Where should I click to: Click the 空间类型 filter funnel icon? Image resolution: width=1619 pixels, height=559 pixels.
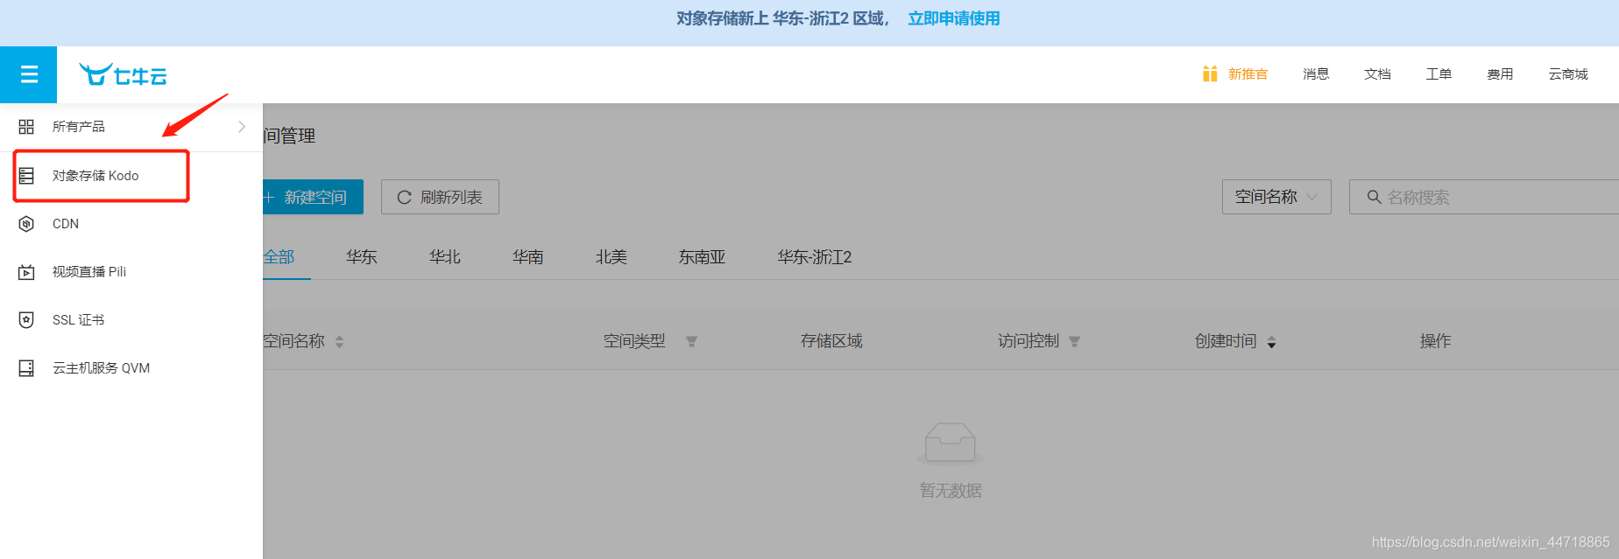pyautogui.click(x=691, y=341)
